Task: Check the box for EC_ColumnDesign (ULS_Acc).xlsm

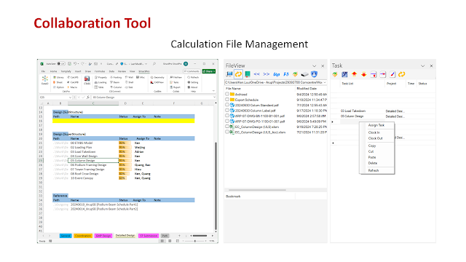Action: (227, 132)
